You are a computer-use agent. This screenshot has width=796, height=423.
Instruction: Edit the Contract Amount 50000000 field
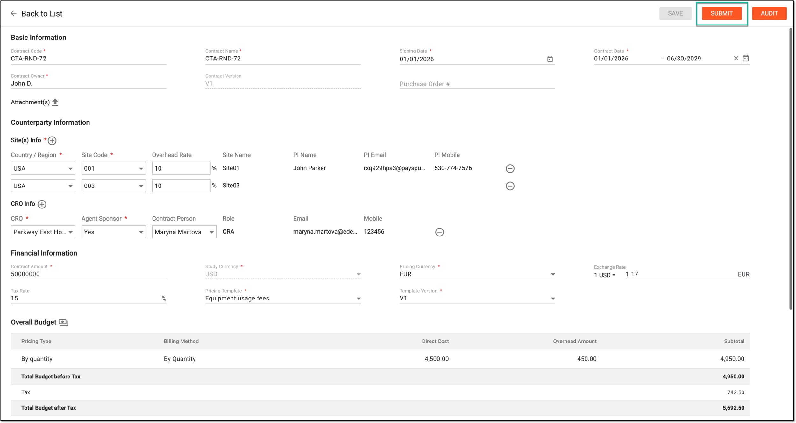89,274
